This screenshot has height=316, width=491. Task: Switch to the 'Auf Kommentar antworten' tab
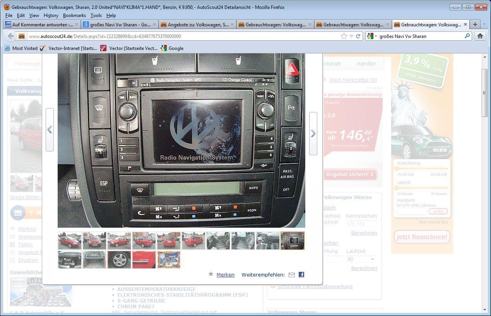[x=42, y=24]
